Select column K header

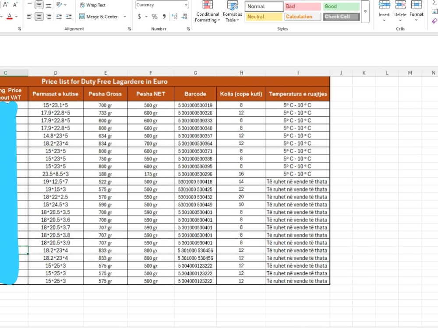coord(364,73)
